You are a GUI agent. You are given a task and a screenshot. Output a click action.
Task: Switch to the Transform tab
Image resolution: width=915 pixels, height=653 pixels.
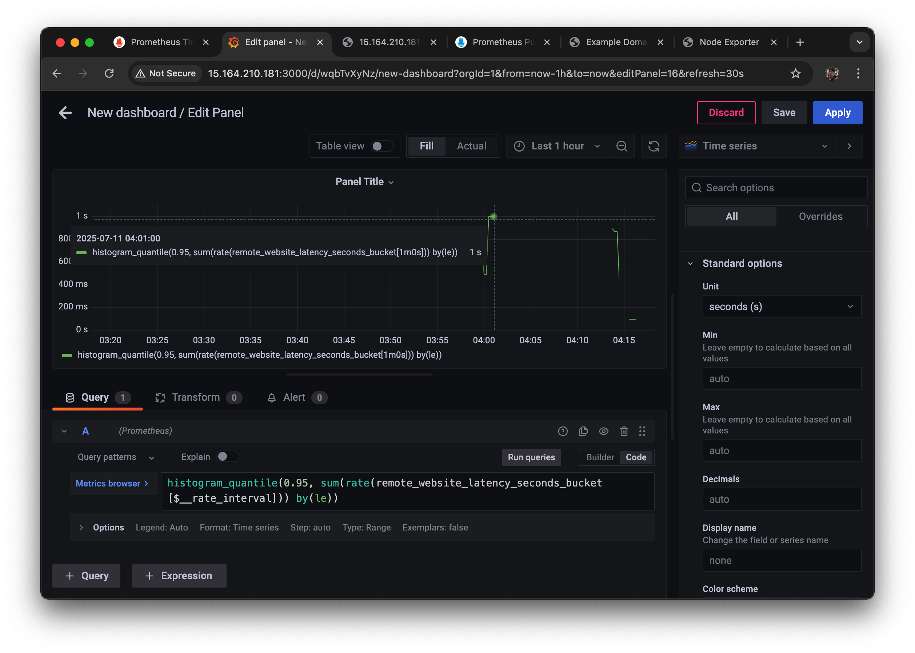pos(196,397)
